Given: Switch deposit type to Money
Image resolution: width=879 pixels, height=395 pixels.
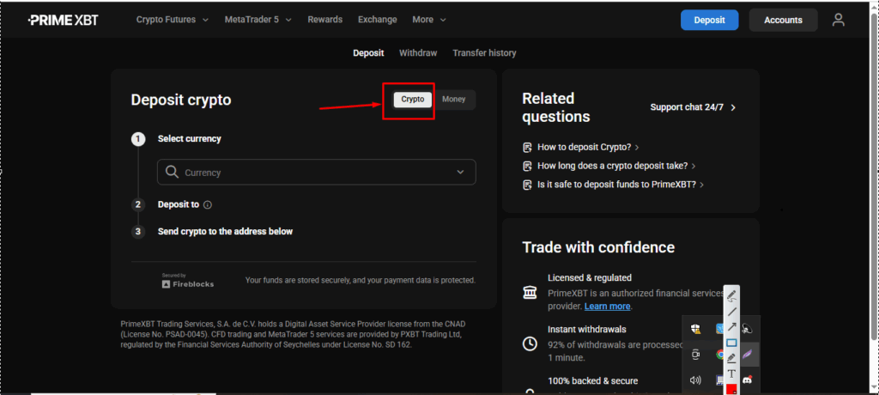Looking at the screenshot, I should pyautogui.click(x=453, y=100).
